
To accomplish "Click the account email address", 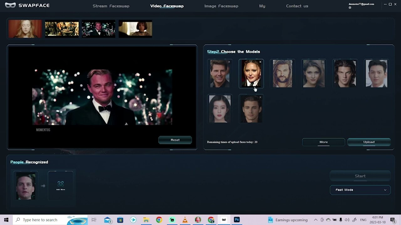I will click(361, 4).
